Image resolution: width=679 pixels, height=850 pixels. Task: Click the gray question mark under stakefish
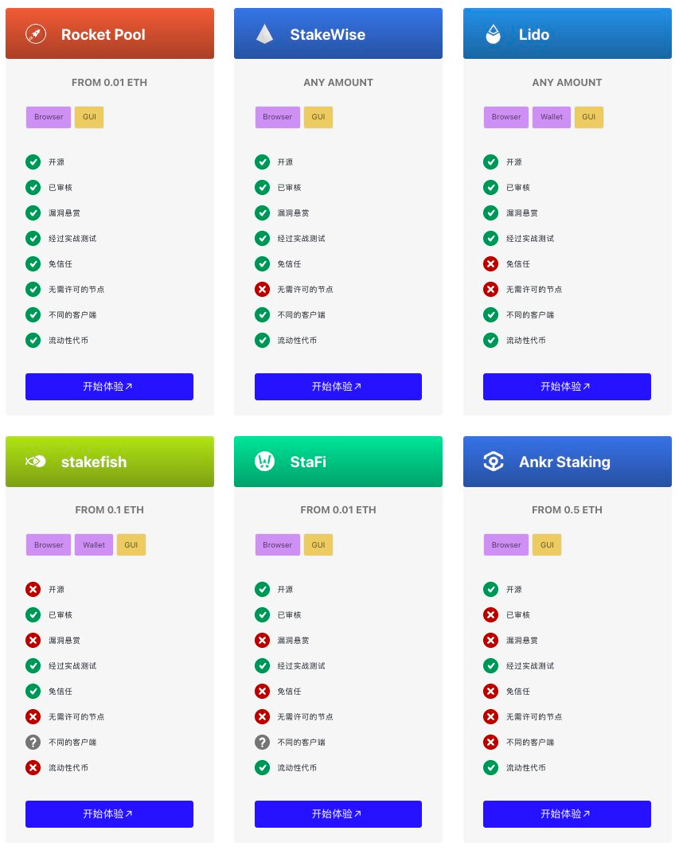tap(33, 742)
